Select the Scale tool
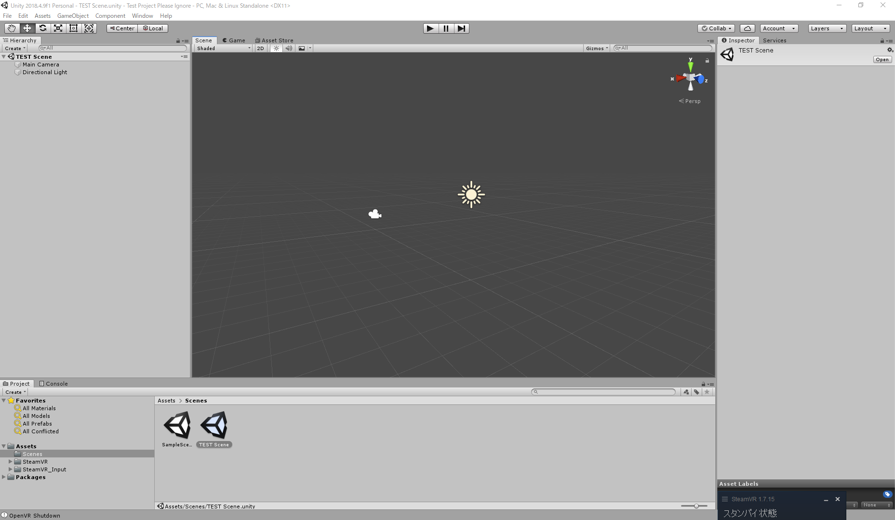Screen dimensions: 895x520 [x=58, y=28]
